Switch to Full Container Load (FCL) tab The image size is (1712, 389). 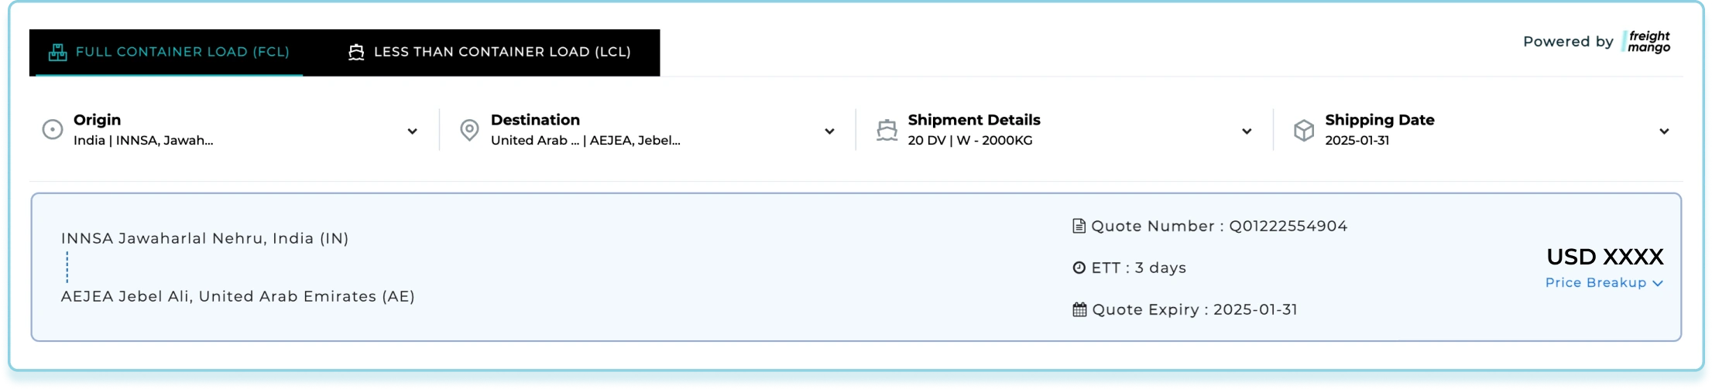(x=182, y=53)
